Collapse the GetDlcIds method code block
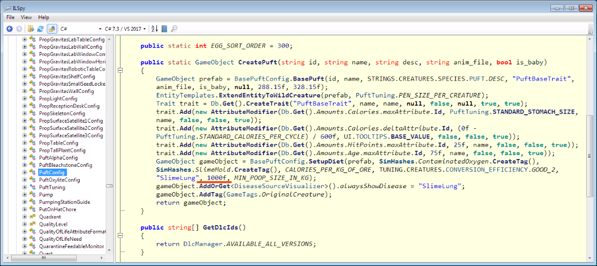597x266 pixels. 121,236
